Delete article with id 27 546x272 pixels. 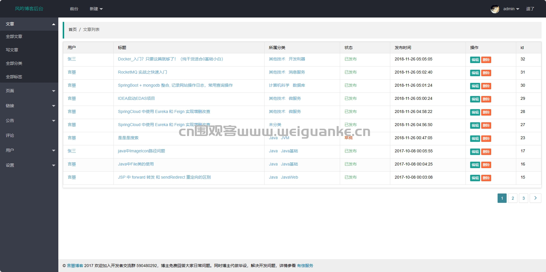pyautogui.click(x=486, y=125)
